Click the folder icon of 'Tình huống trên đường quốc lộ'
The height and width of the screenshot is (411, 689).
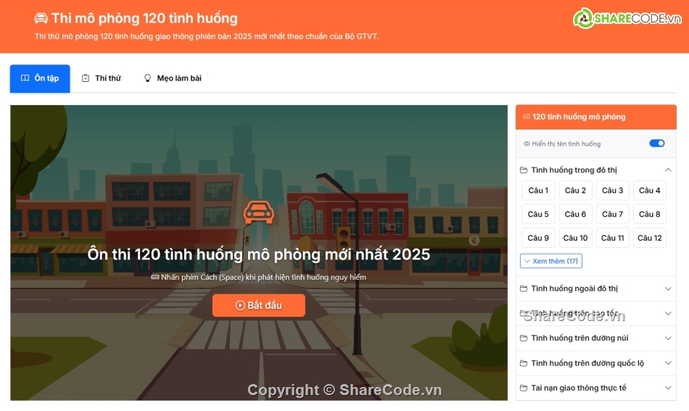click(524, 364)
